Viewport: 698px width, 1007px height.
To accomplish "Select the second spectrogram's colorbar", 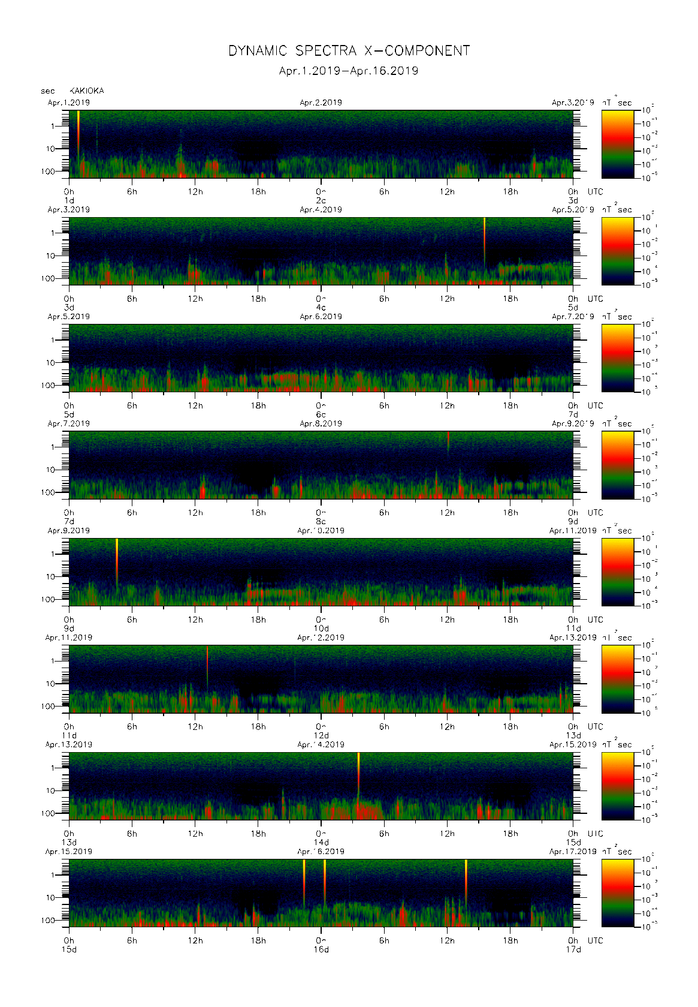I will tap(617, 251).
